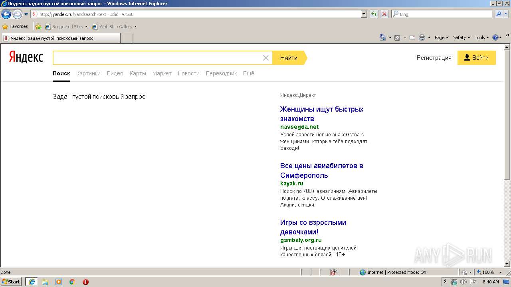The height and width of the screenshot is (287, 511).
Task: Click the Print icon
Action: (x=422, y=37)
